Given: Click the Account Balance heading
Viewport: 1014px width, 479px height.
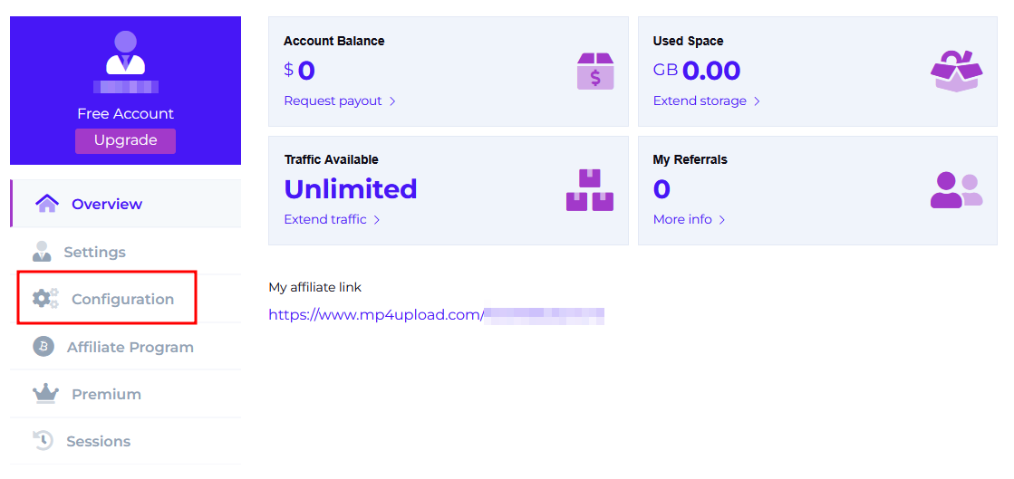Looking at the screenshot, I should pyautogui.click(x=333, y=41).
